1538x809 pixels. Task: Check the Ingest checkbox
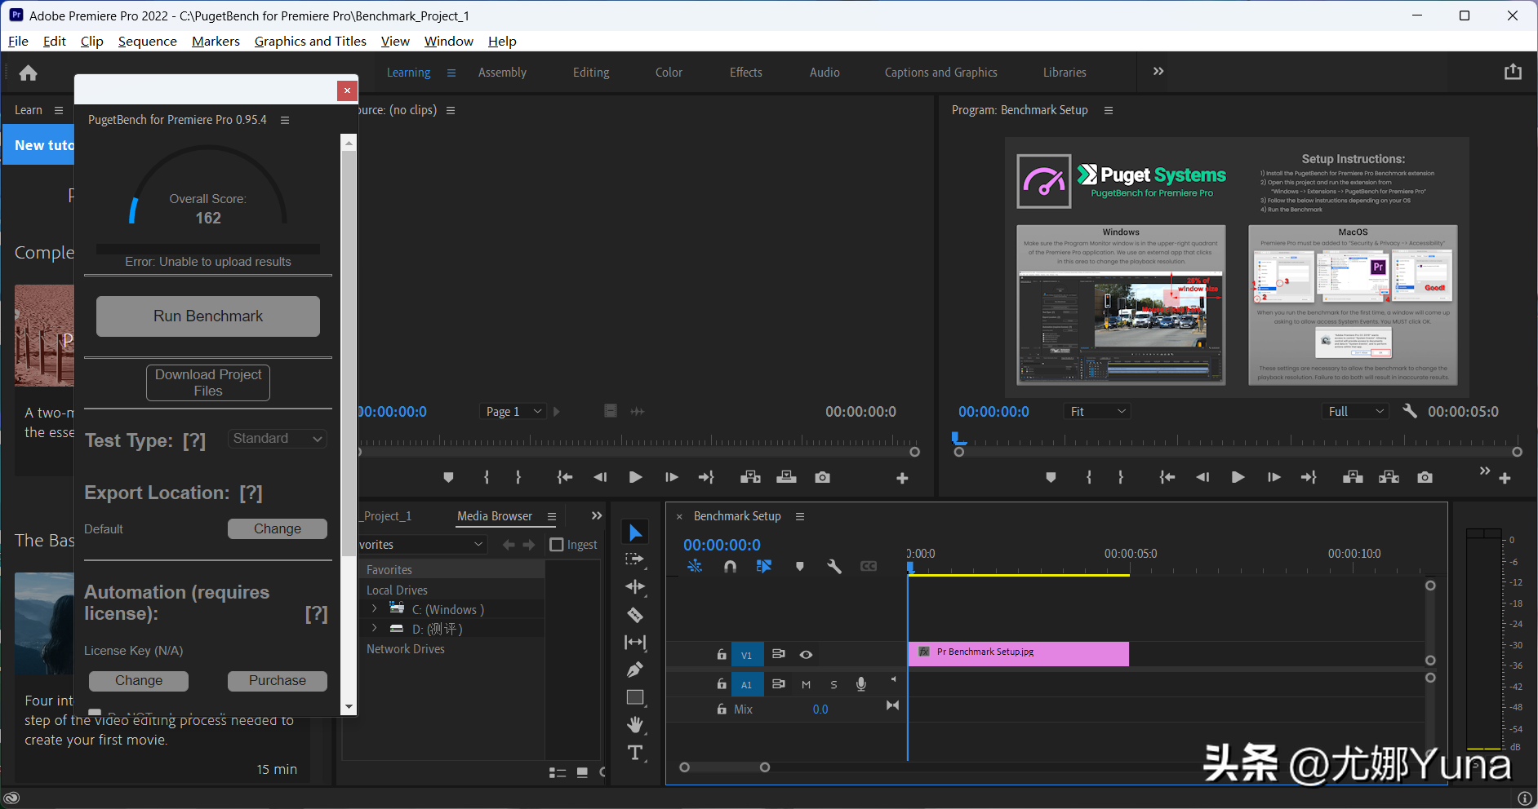click(557, 545)
